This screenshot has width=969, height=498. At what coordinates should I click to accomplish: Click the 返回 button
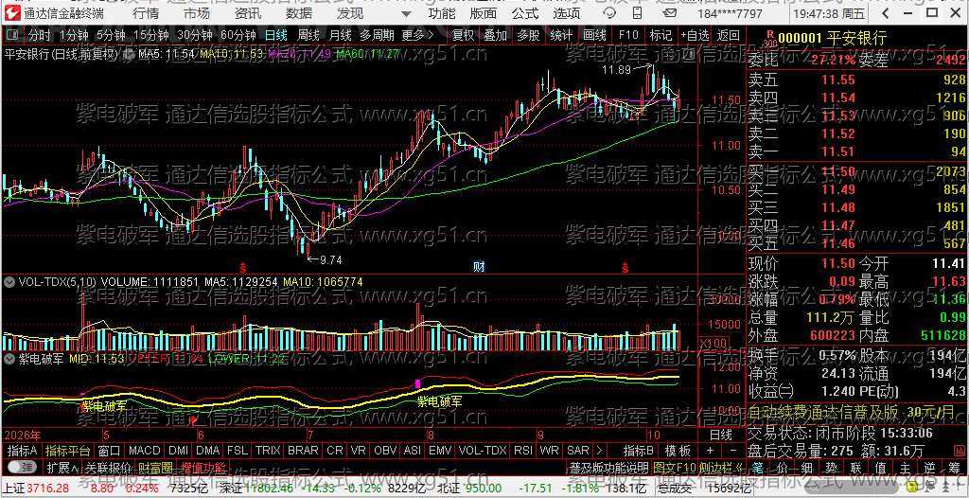point(728,35)
